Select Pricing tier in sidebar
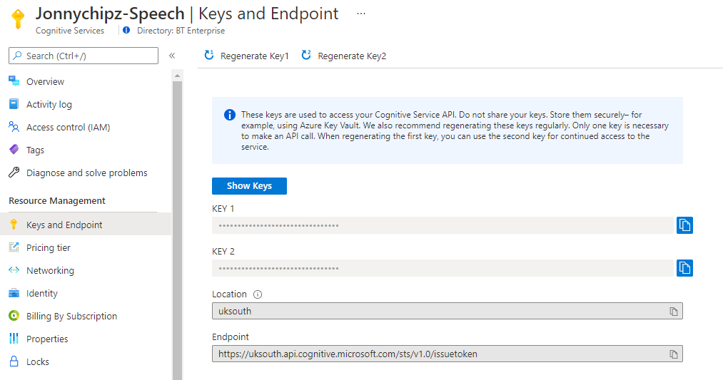 (48, 248)
